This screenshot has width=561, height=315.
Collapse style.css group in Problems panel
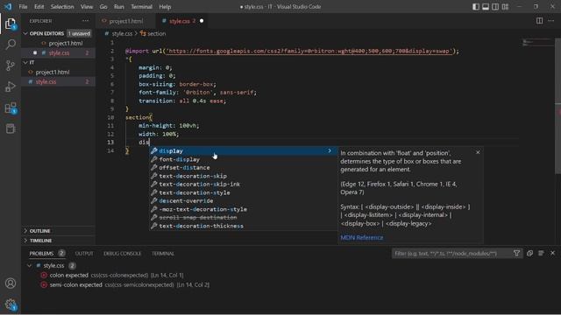point(29,266)
